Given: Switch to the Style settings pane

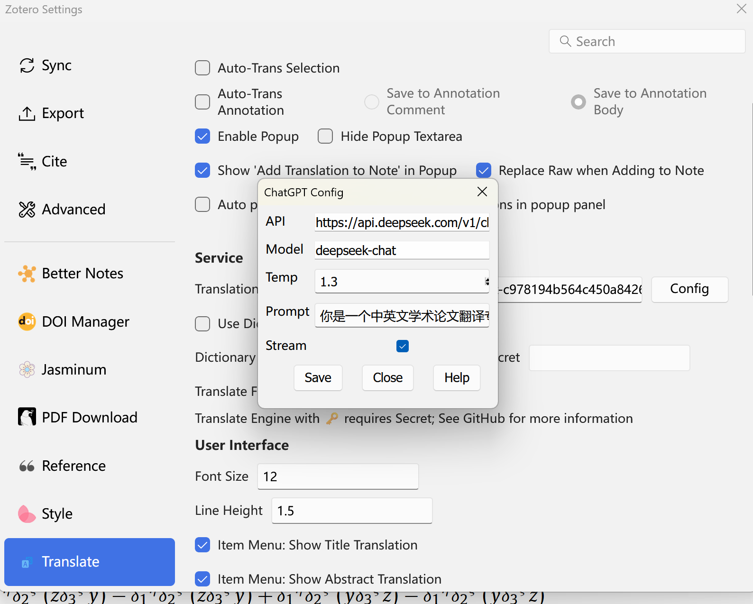Looking at the screenshot, I should (x=57, y=514).
